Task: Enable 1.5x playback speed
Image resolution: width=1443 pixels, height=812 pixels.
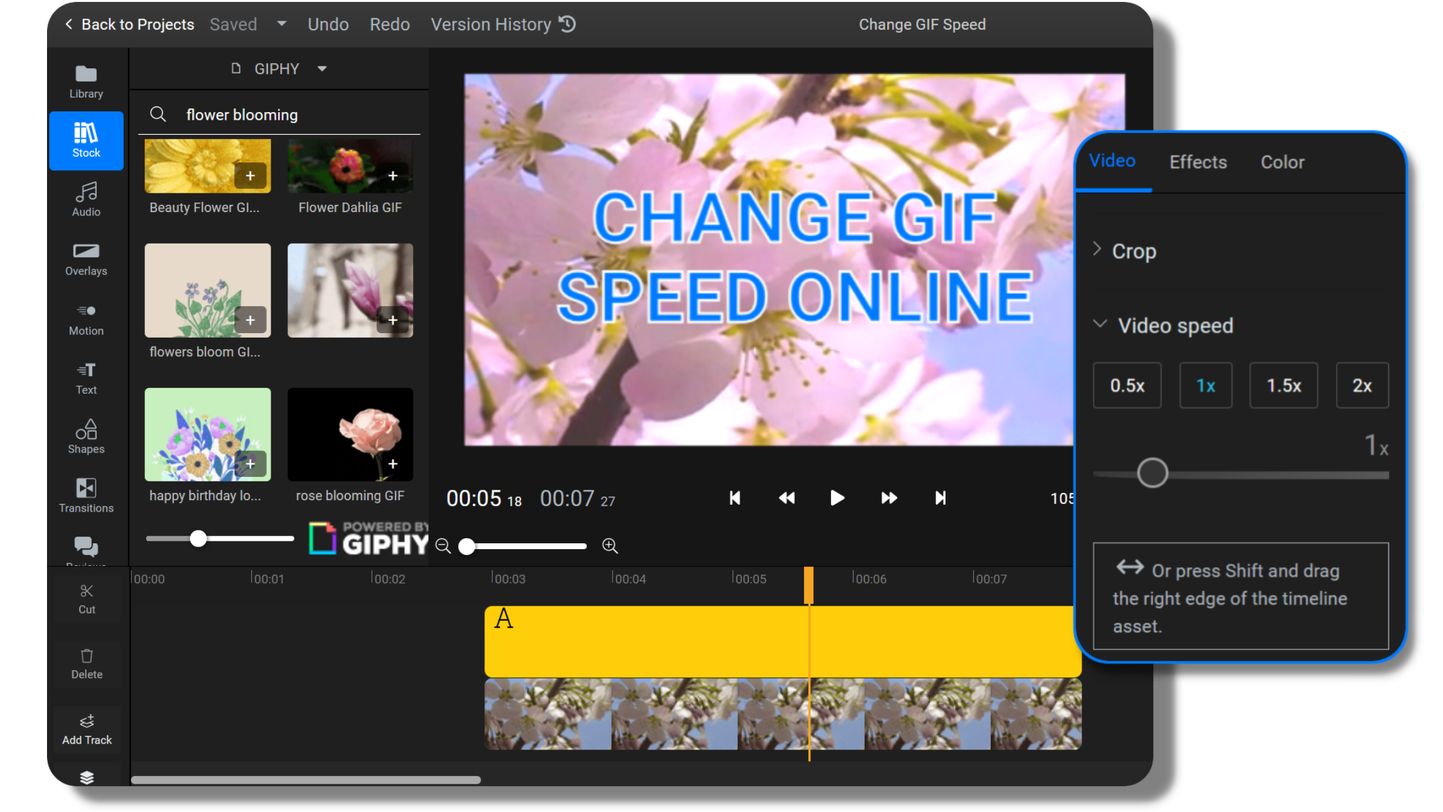Action: (x=1283, y=385)
